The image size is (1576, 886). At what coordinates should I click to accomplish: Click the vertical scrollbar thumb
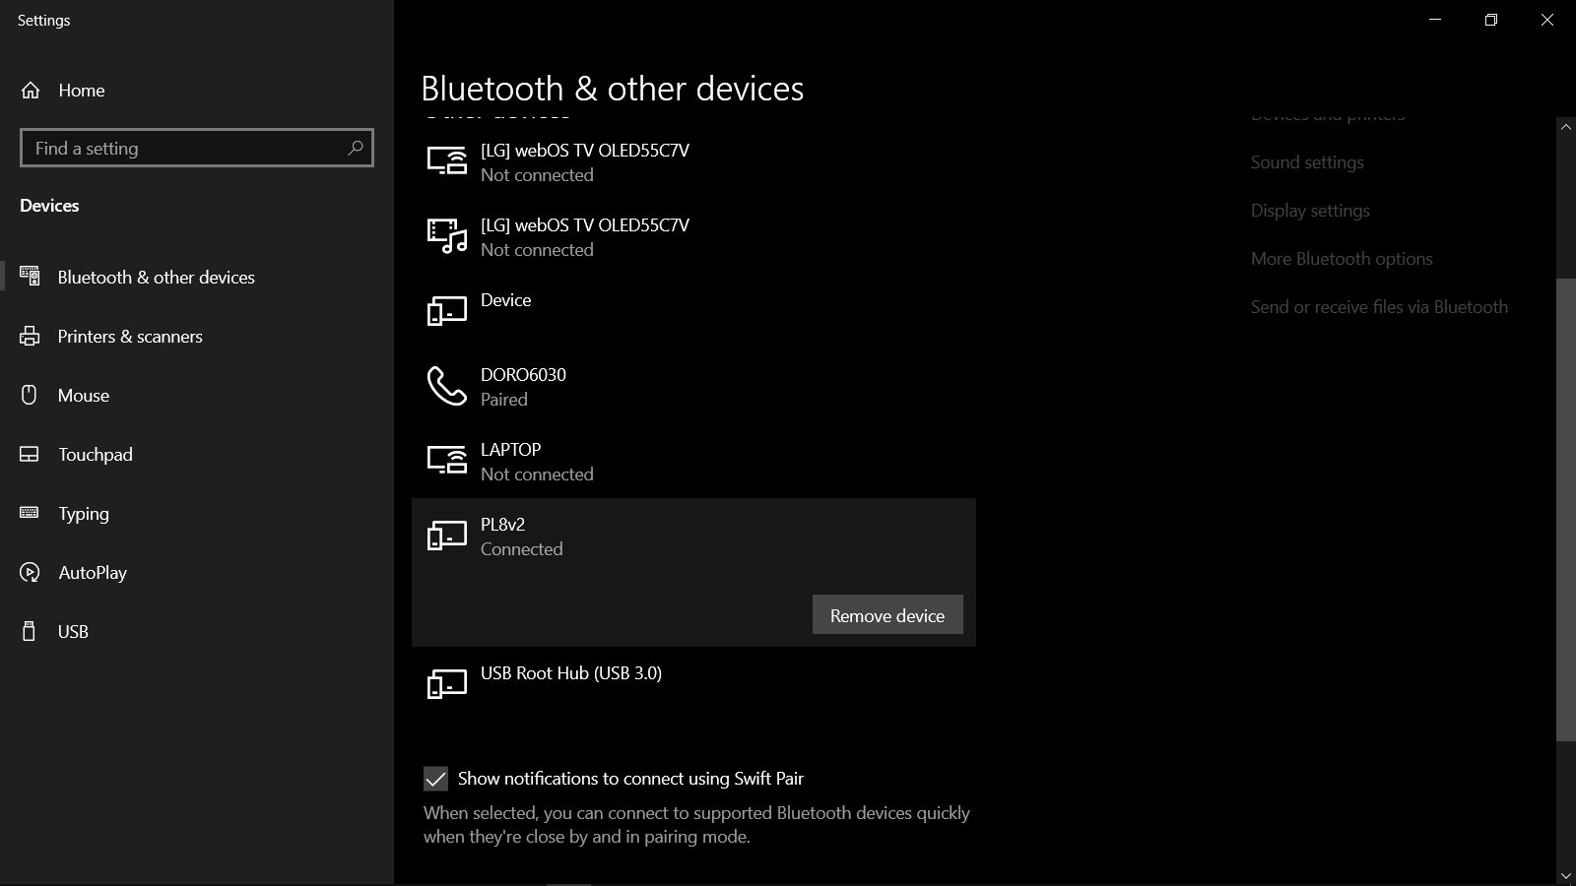(x=1565, y=507)
